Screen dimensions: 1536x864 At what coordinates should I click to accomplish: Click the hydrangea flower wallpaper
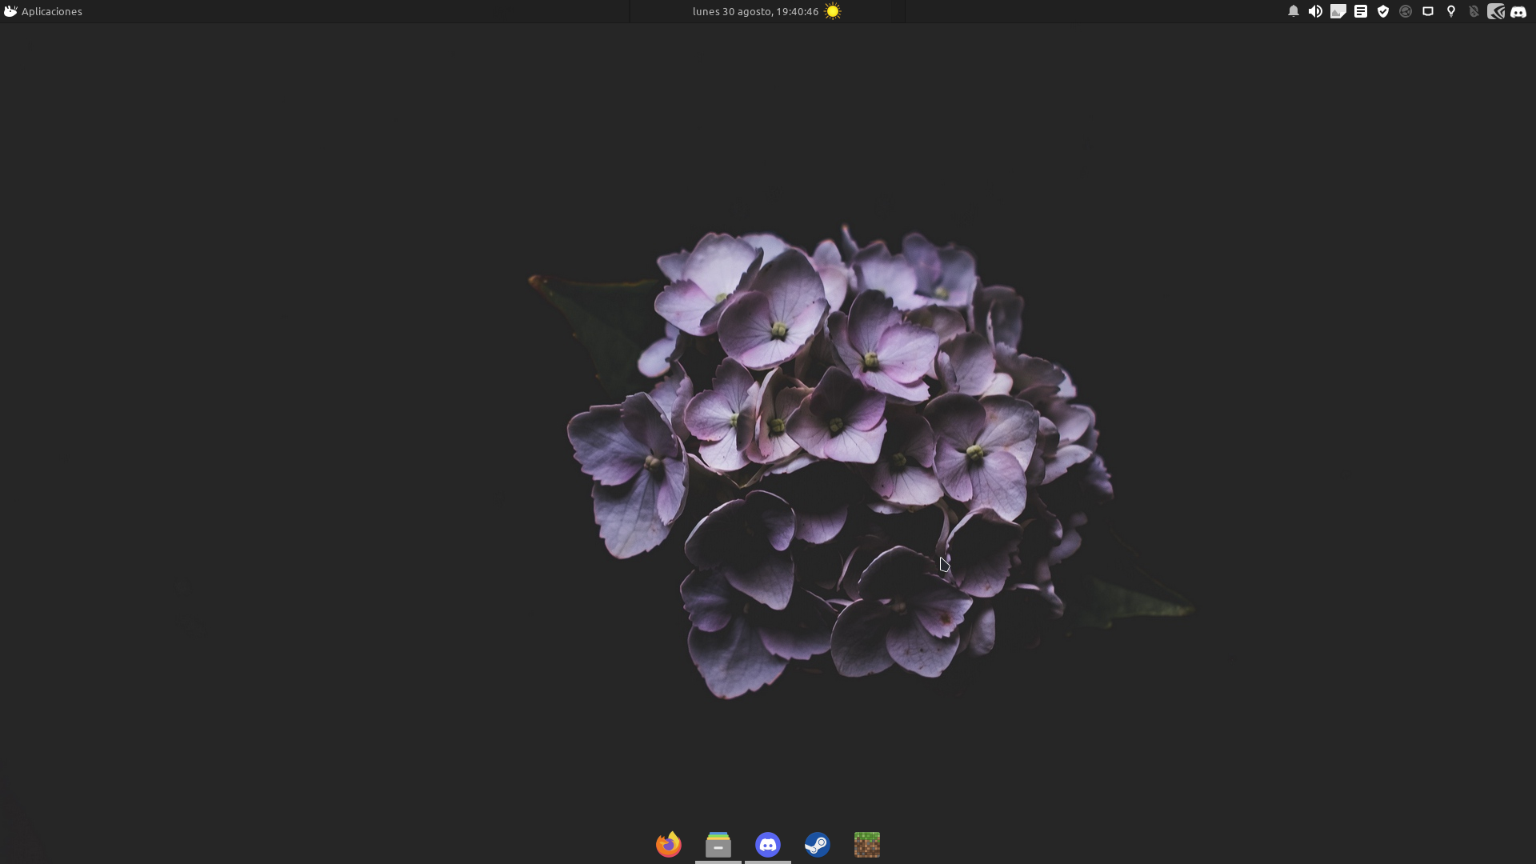pyautogui.click(x=832, y=448)
